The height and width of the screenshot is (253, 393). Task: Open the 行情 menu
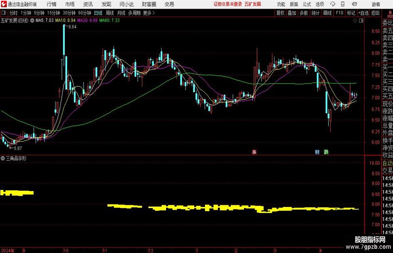coord(52,4)
